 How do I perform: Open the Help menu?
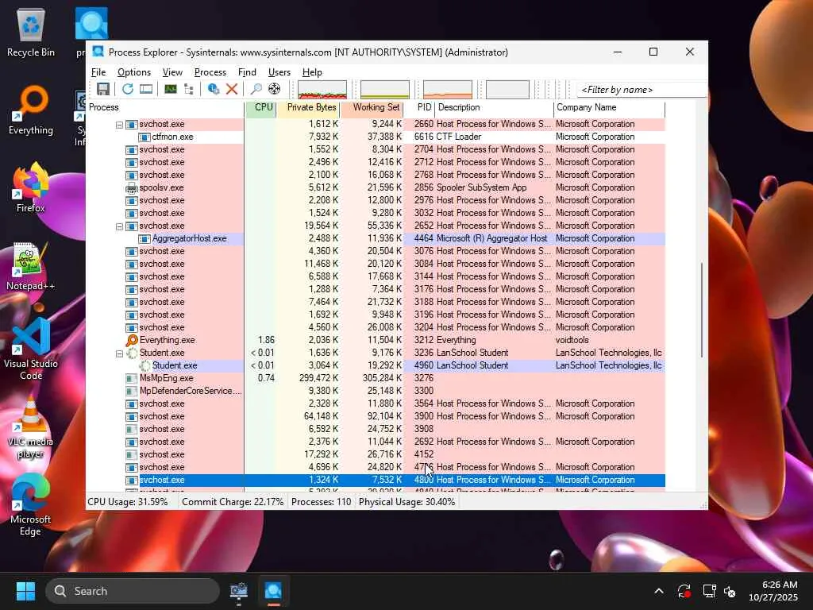(x=312, y=72)
